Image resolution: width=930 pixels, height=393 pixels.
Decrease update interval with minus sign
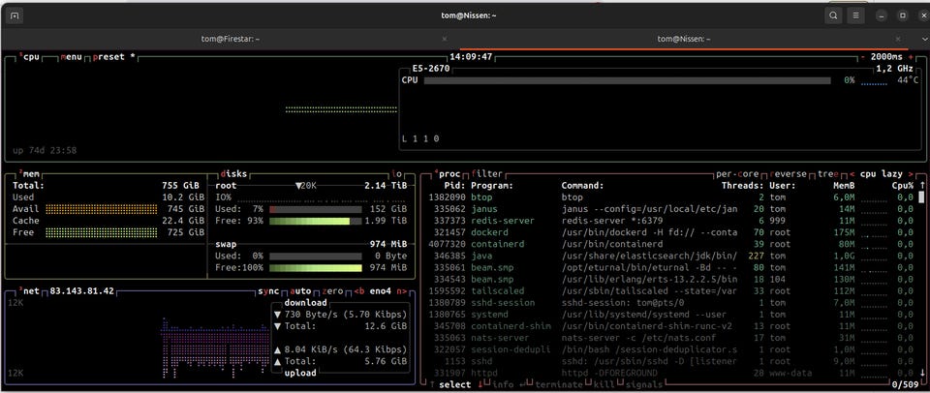(x=863, y=57)
